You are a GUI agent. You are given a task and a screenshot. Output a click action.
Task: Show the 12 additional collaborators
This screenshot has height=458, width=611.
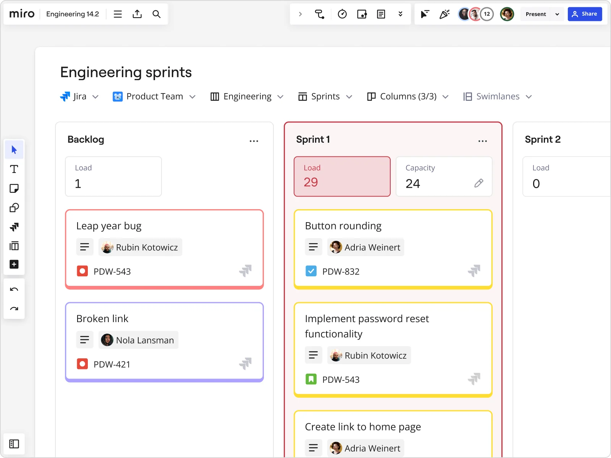487,14
